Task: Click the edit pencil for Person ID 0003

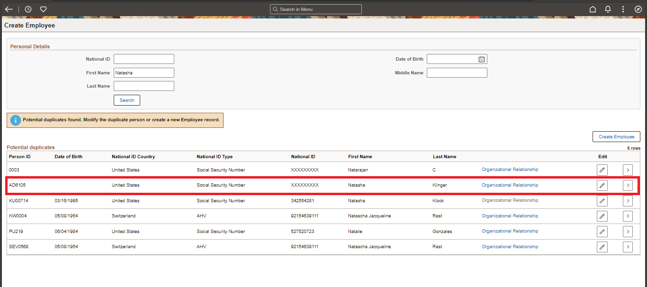Action: (x=602, y=170)
